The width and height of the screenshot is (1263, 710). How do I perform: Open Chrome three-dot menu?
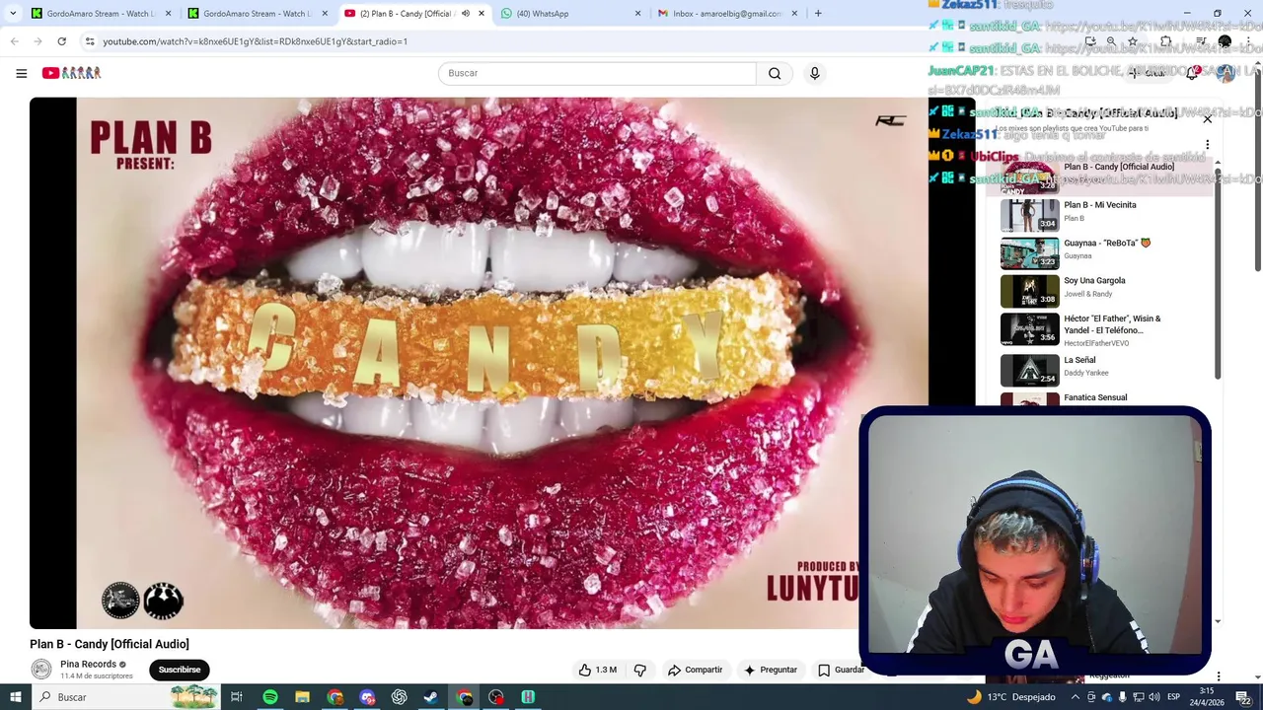pos(1248,41)
